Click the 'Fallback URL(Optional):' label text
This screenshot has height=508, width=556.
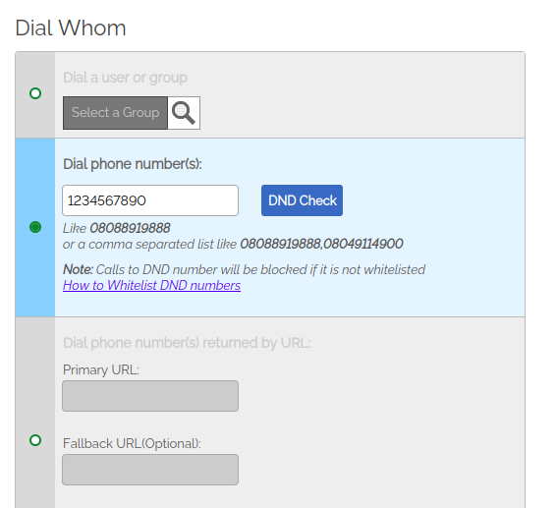pyautogui.click(x=132, y=444)
